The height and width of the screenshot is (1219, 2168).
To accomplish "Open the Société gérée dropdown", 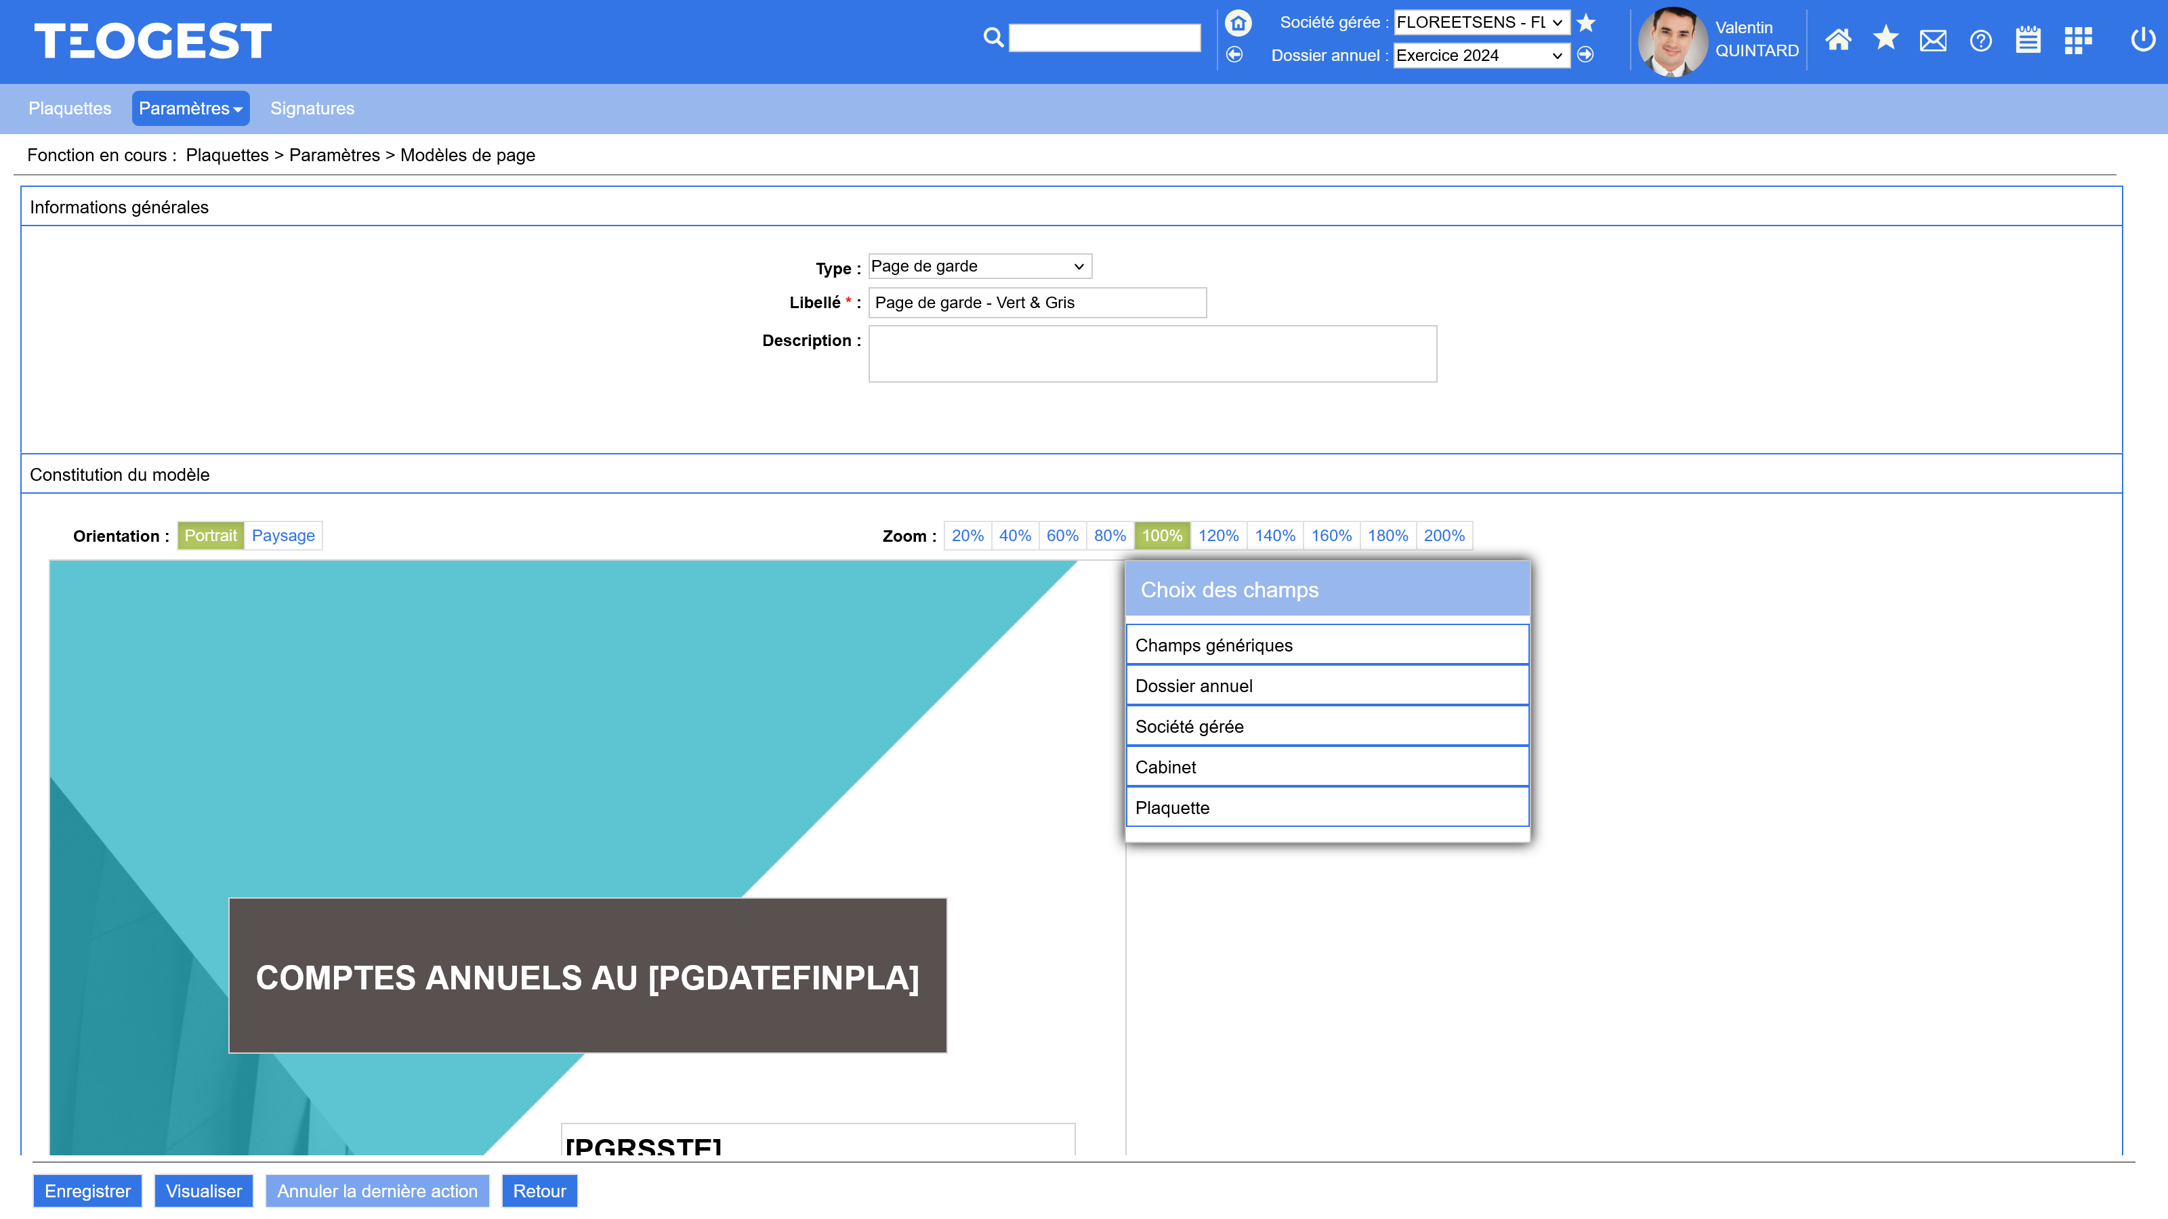I will click(1480, 23).
